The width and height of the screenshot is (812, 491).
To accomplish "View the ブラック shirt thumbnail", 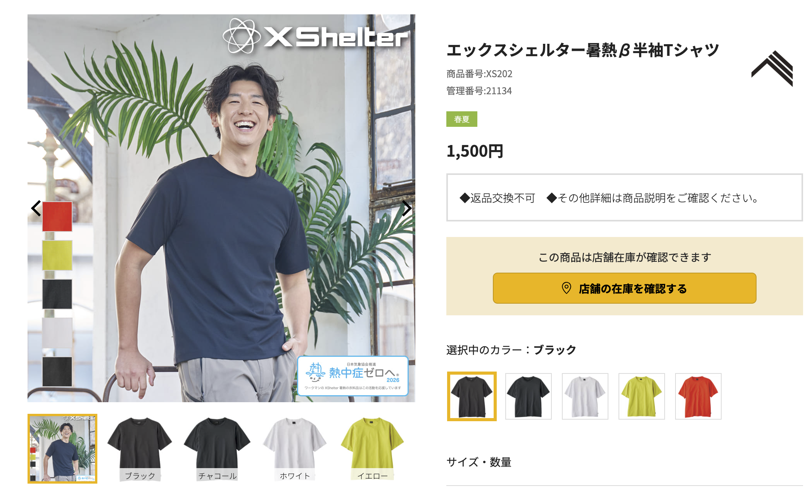I will (140, 449).
